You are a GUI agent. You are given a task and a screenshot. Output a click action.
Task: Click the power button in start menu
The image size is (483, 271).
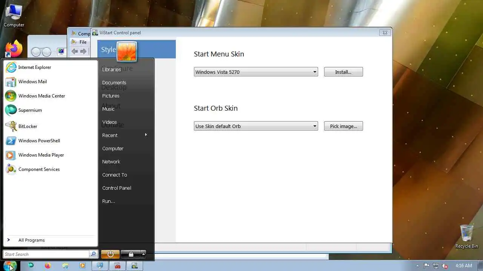point(110,254)
